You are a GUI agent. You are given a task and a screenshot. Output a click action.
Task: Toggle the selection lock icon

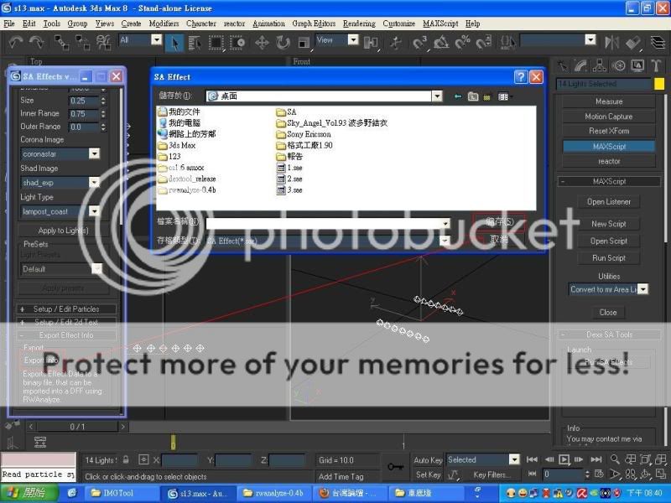[126, 460]
